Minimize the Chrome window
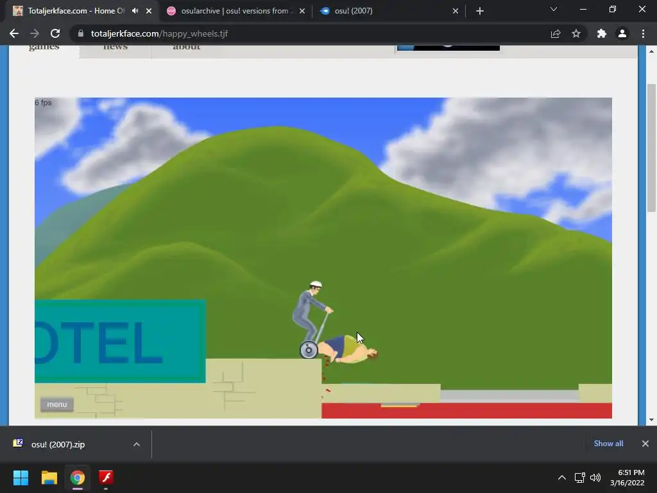The image size is (657, 493). point(583,9)
